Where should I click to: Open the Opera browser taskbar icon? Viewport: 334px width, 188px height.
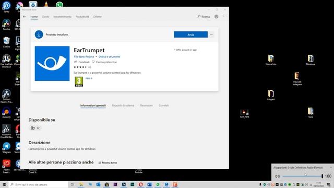point(140,184)
